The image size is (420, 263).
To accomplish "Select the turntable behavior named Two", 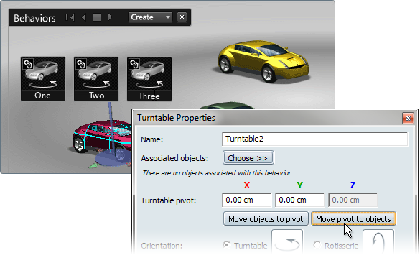I will (x=96, y=79).
